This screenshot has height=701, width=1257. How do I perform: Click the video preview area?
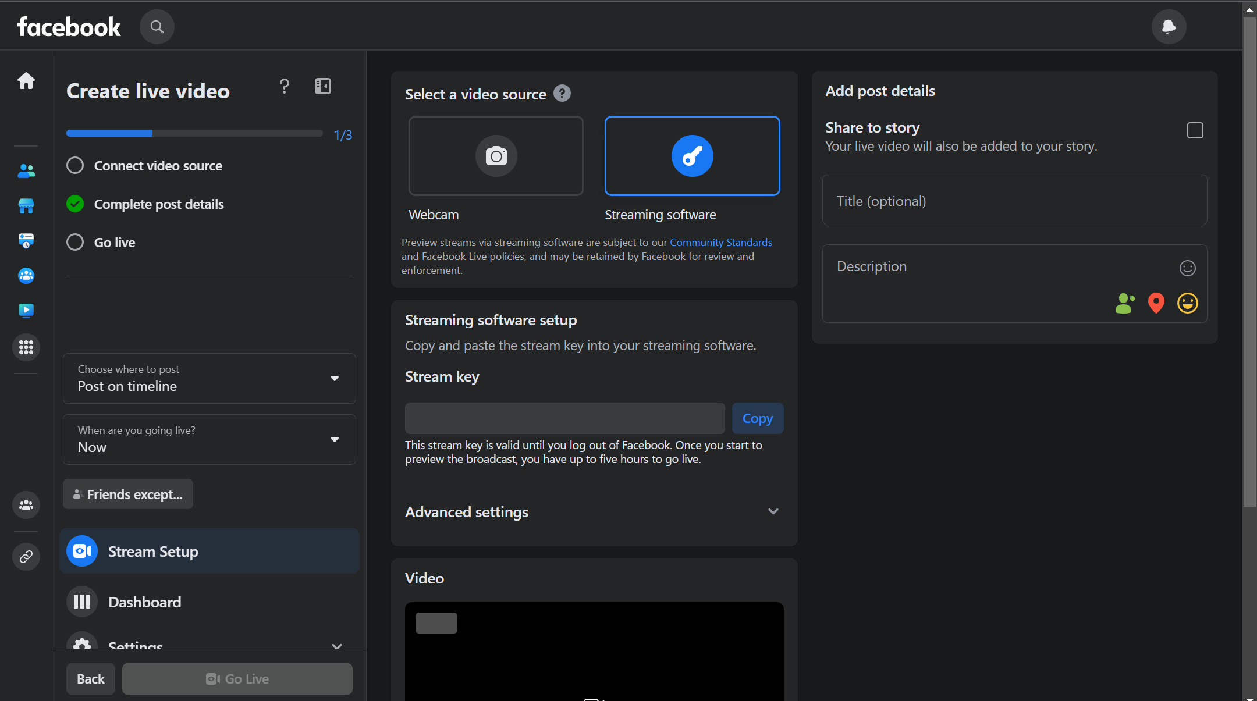coord(594,652)
